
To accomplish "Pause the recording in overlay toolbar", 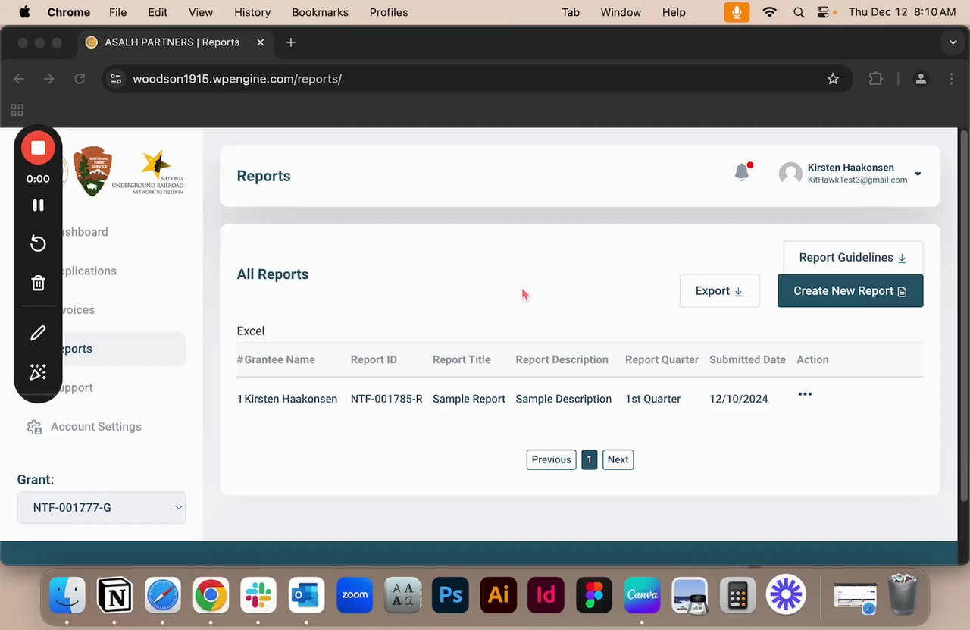I will tap(38, 205).
